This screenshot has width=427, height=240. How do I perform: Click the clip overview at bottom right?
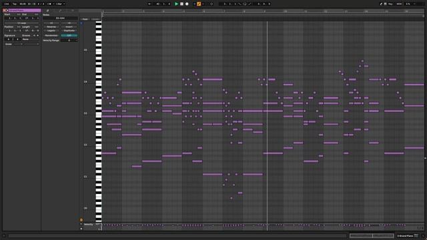372,235
